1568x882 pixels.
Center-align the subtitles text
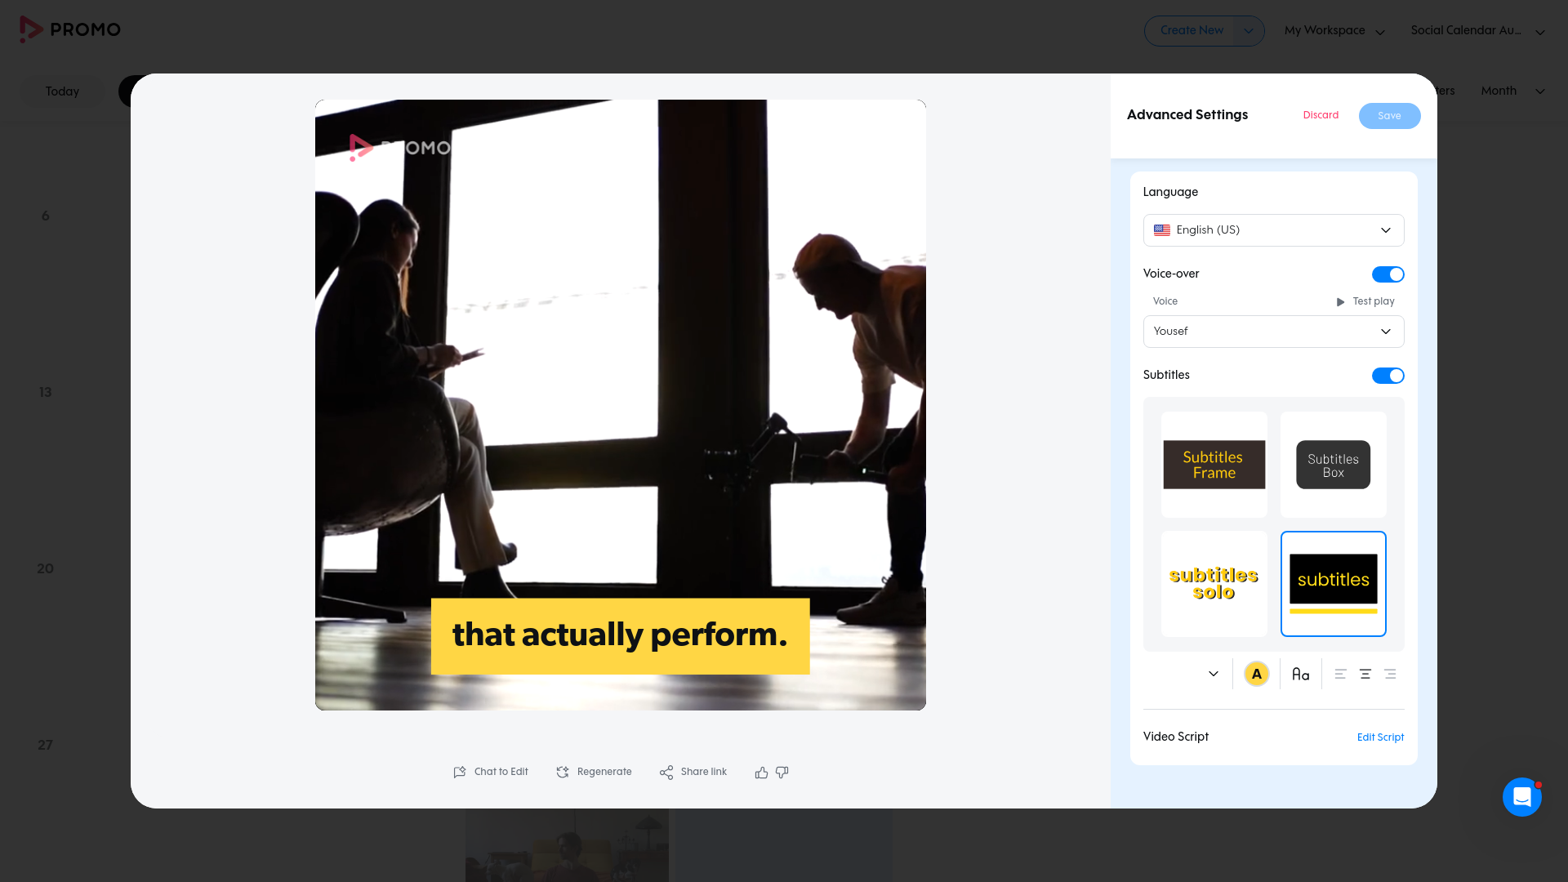point(1365,675)
